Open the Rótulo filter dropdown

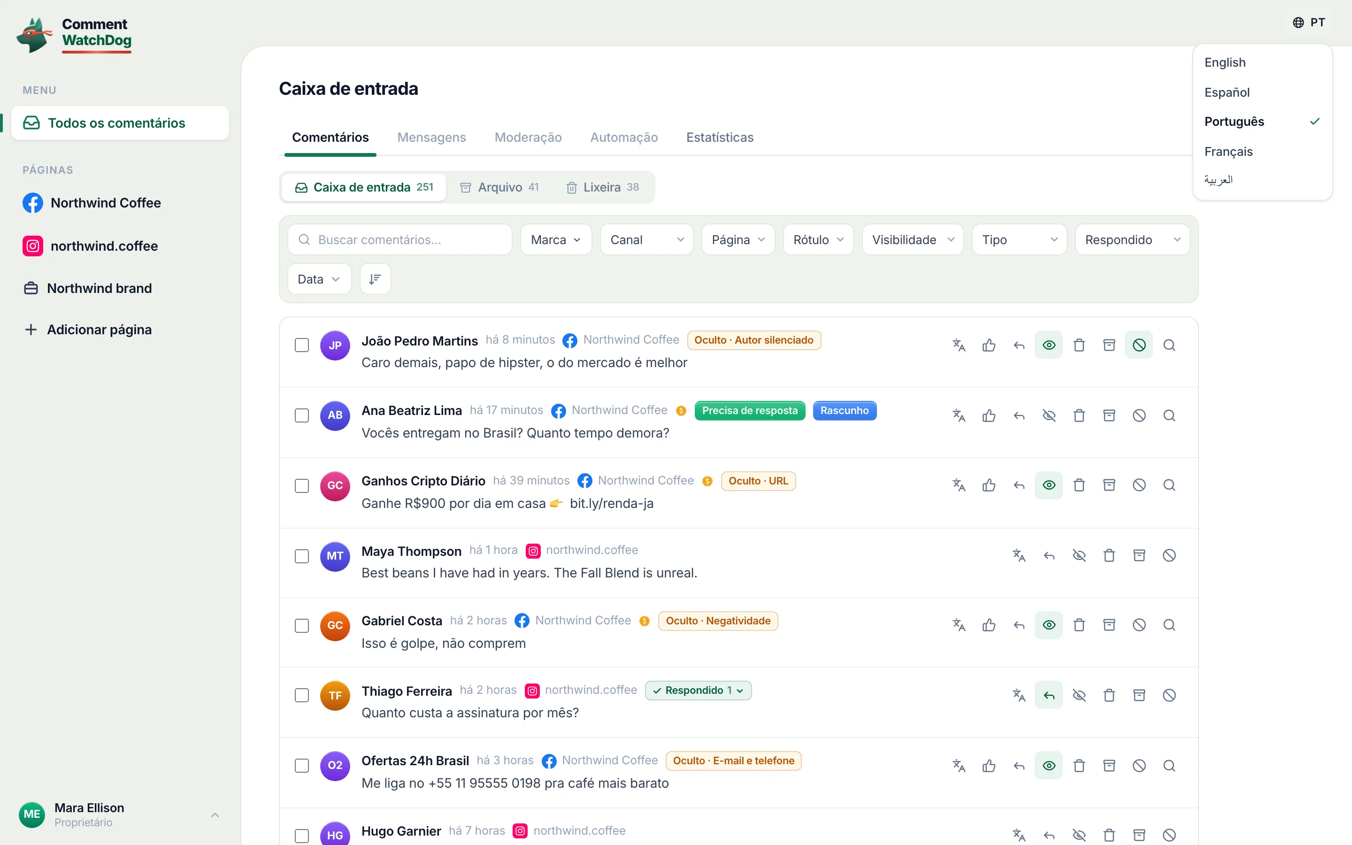(x=818, y=240)
